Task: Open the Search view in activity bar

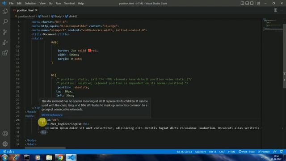Action: point(5,22)
